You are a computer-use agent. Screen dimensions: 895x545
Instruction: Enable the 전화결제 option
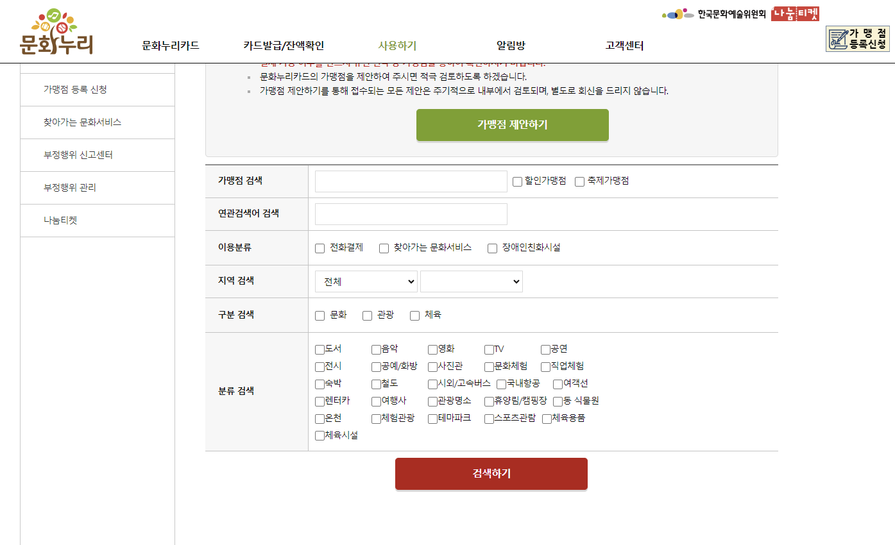(320, 249)
